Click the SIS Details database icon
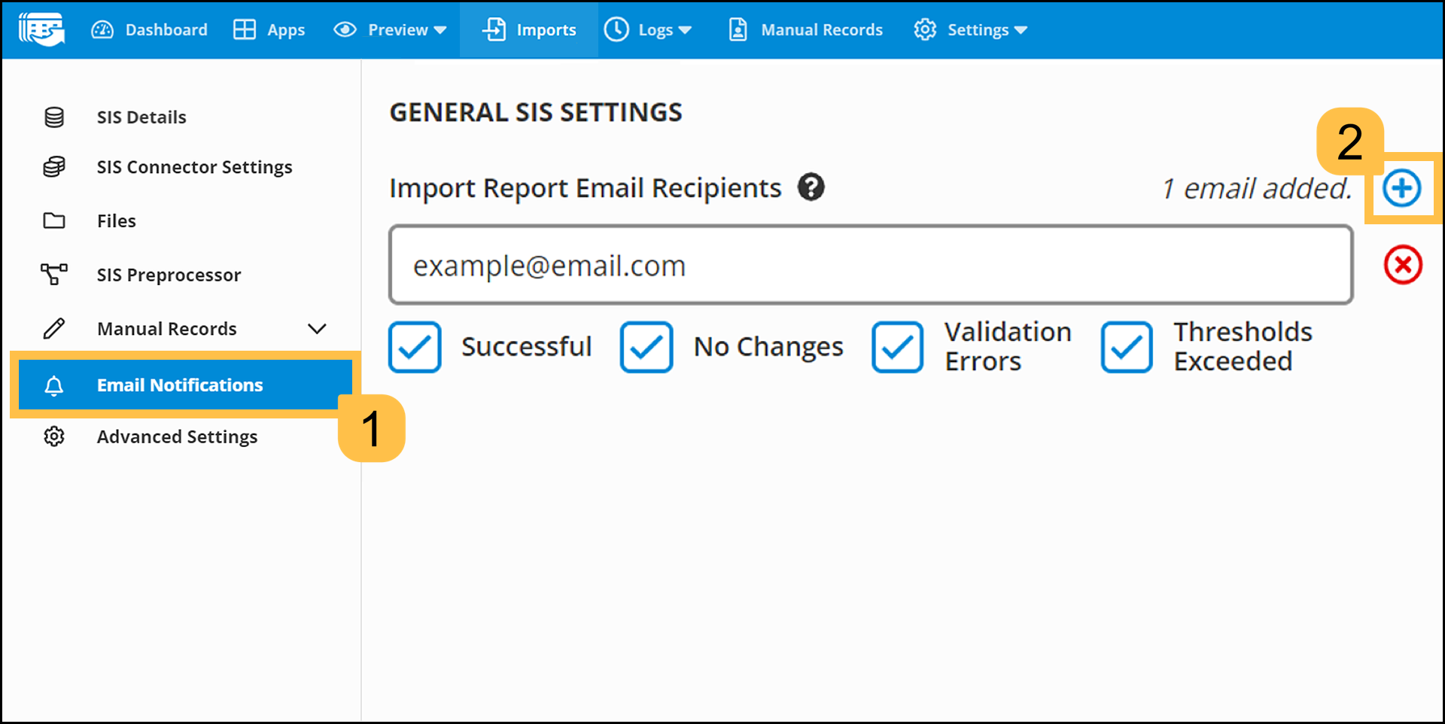The width and height of the screenshot is (1445, 724). [54, 117]
